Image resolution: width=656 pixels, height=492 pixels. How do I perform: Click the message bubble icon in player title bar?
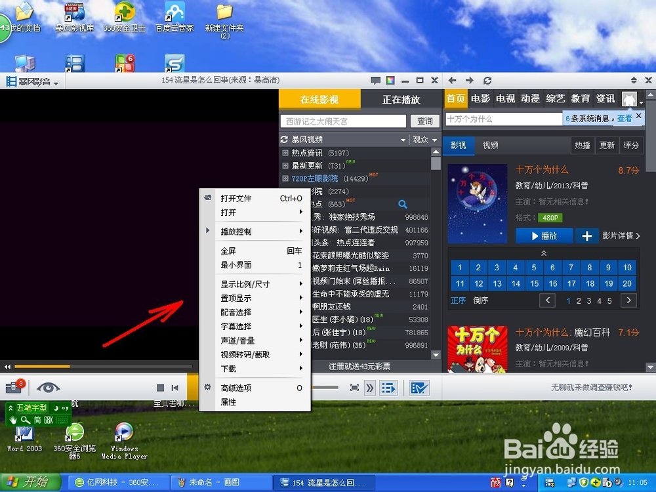coord(375,80)
